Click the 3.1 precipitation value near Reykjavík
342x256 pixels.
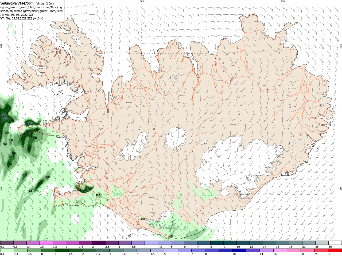pos(88,189)
